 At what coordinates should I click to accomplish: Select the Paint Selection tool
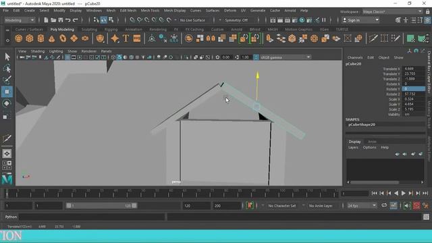pos(7,80)
